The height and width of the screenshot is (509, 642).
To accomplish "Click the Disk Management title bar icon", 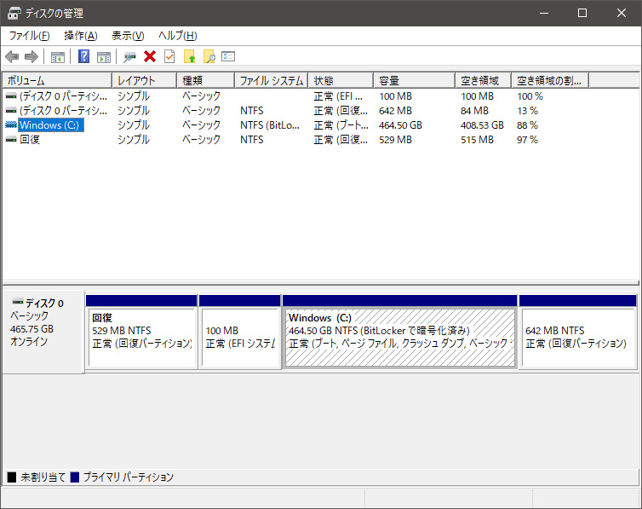I will (x=14, y=13).
